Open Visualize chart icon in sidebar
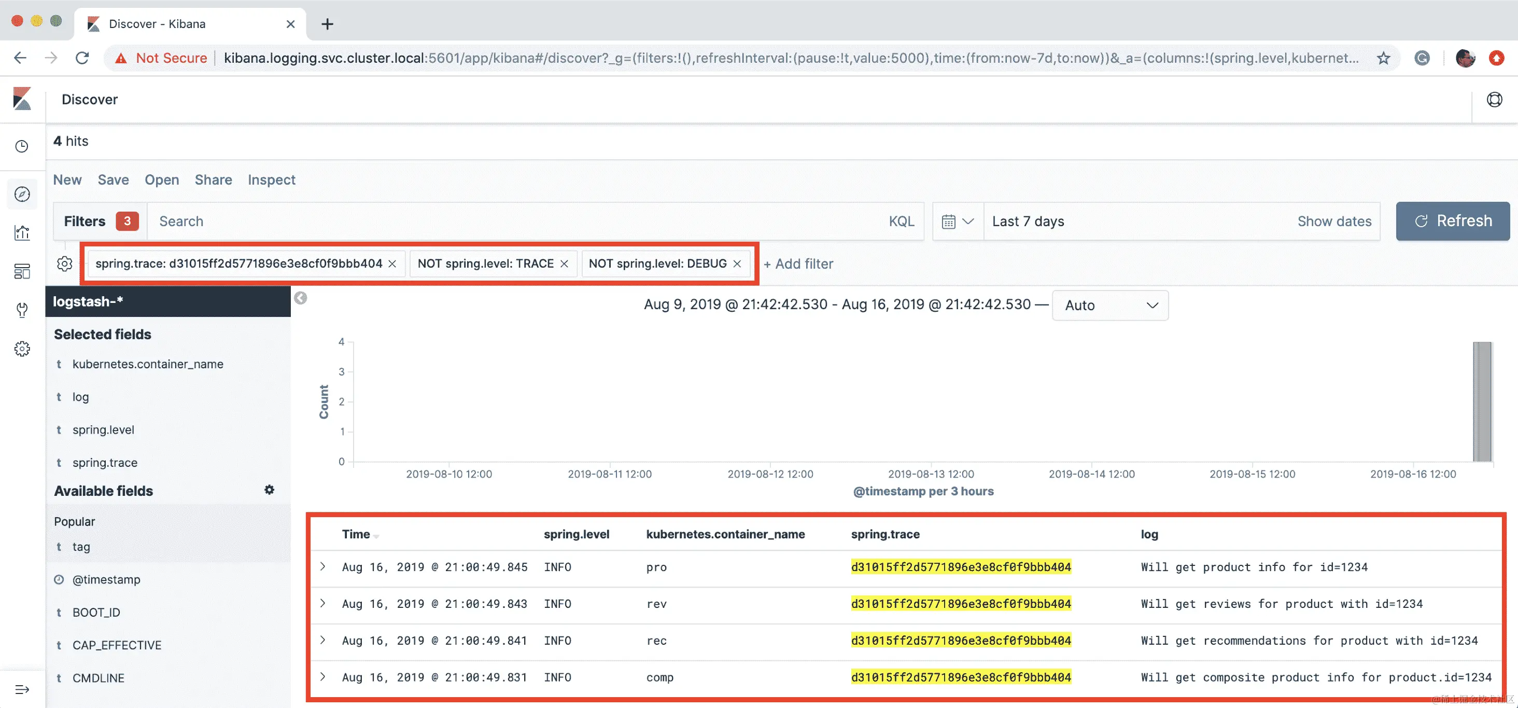This screenshot has width=1518, height=708. coord(22,233)
